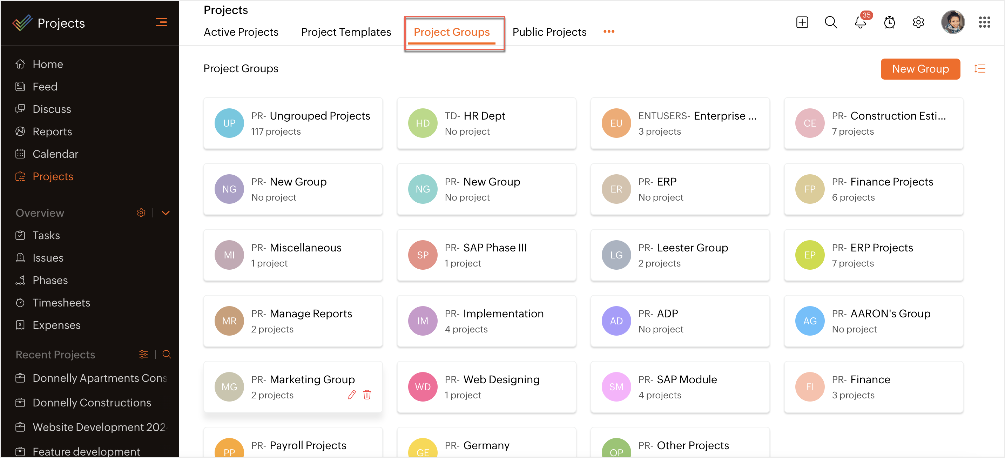Collapse sidebar using hamburger menu icon
The height and width of the screenshot is (458, 1005).
pos(161,22)
